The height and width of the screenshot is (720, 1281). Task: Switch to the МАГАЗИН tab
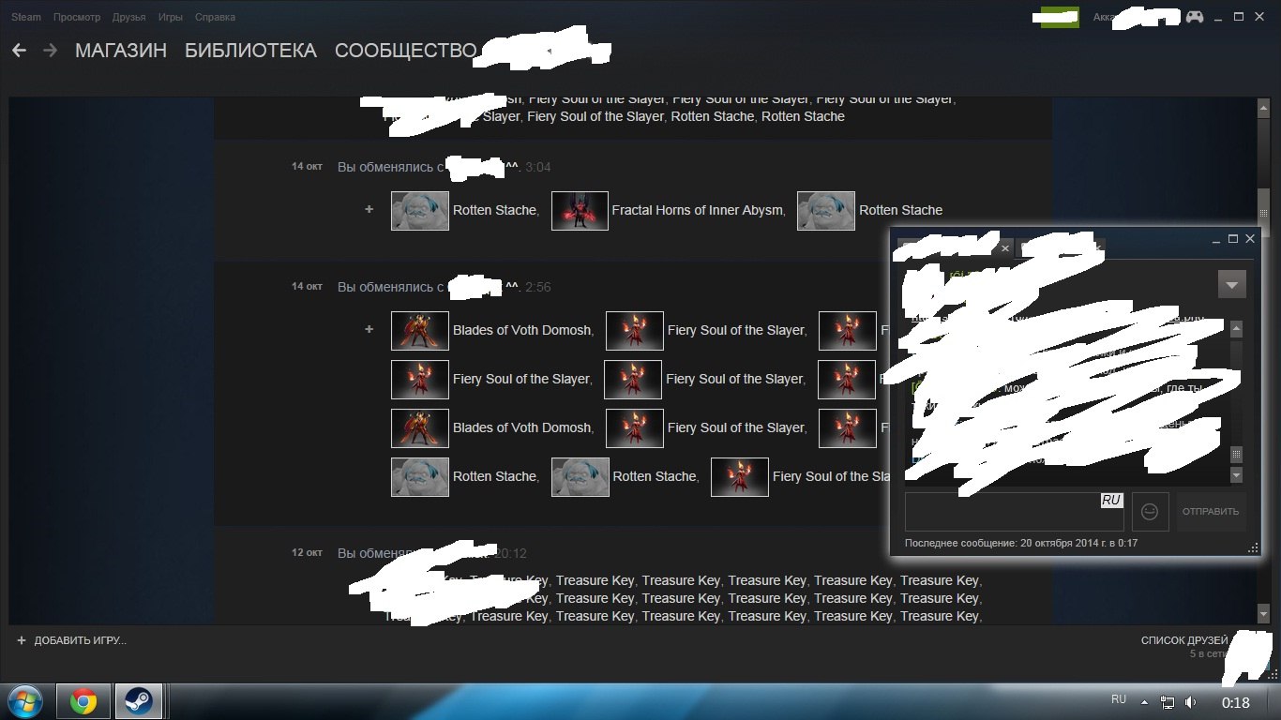tap(121, 51)
